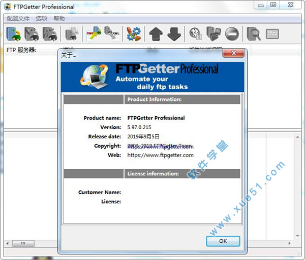The height and width of the screenshot is (260, 305).
Task: Click the FTPGetter Professional product name value
Action: 156,118
